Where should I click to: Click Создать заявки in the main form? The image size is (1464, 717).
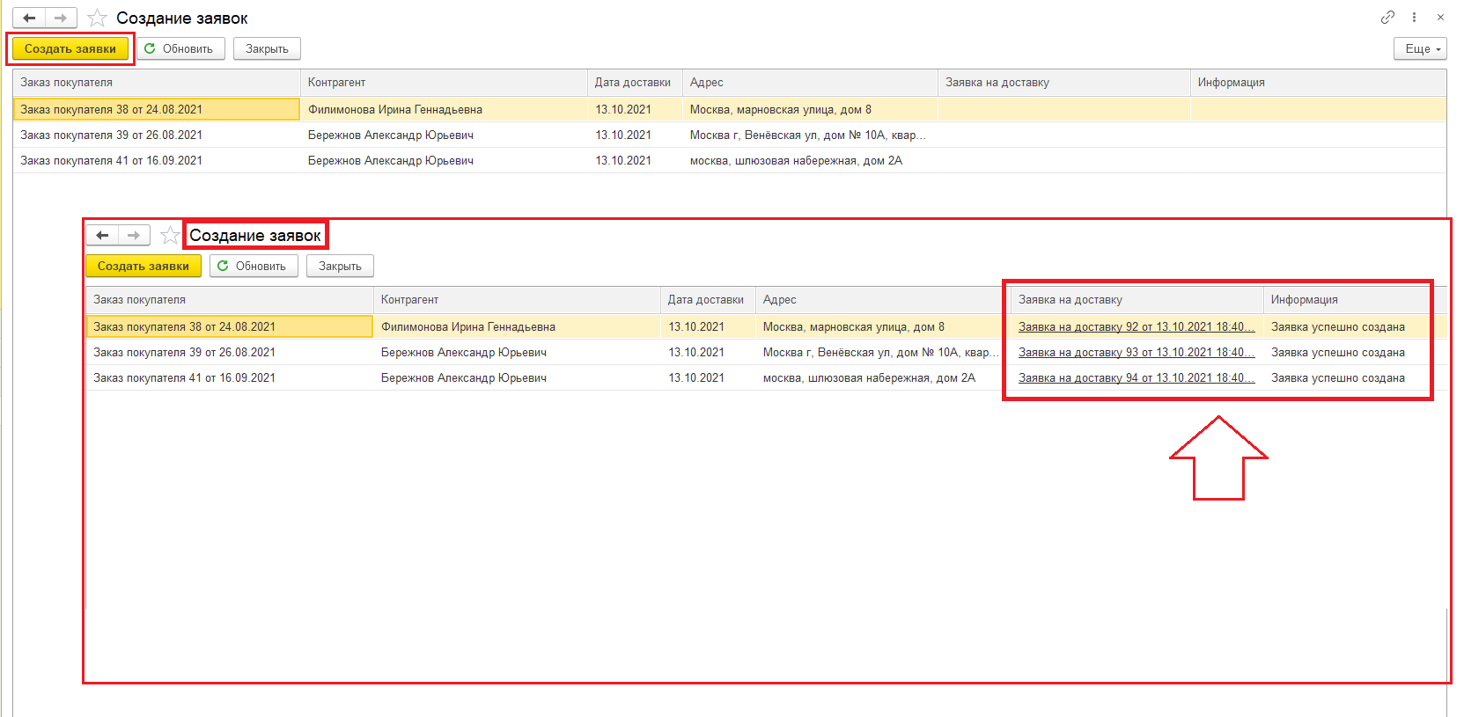point(70,48)
